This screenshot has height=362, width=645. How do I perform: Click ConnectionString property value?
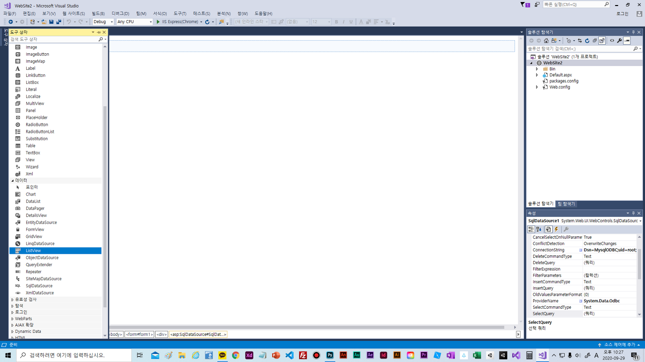point(610,250)
